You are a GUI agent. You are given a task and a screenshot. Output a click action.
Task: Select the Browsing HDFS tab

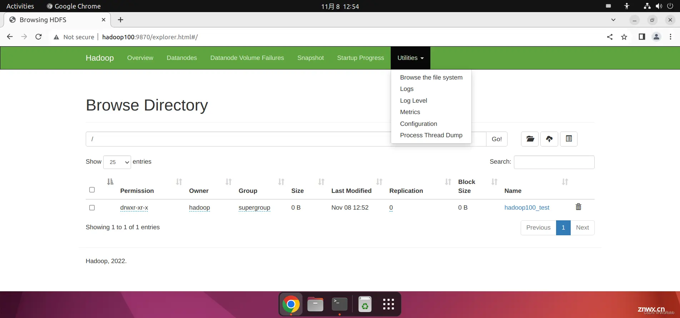pos(57,20)
